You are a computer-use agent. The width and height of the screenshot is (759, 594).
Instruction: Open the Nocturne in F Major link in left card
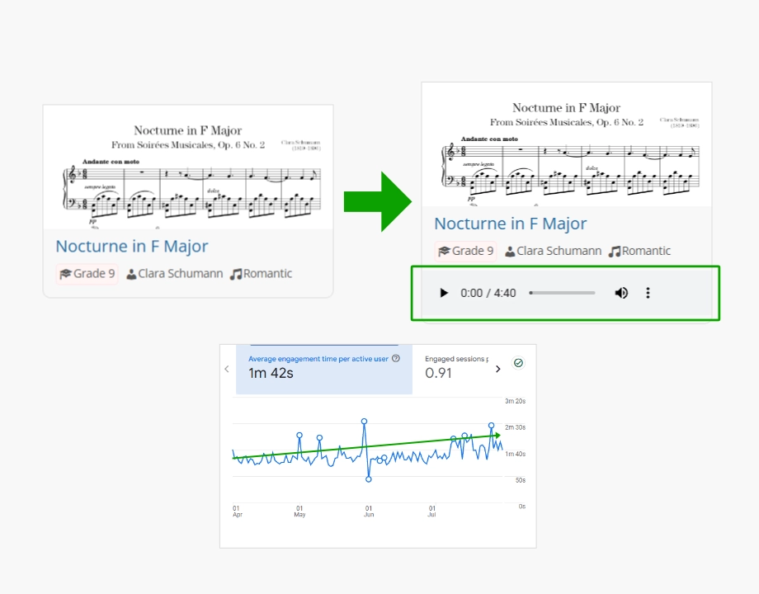click(132, 246)
